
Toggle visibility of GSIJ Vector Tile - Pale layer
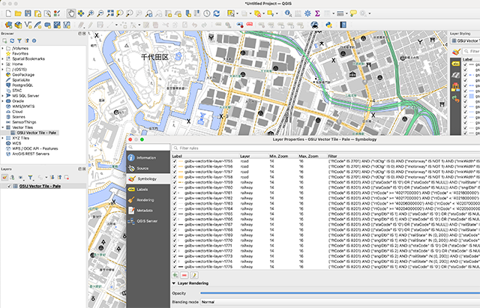click(x=9, y=186)
